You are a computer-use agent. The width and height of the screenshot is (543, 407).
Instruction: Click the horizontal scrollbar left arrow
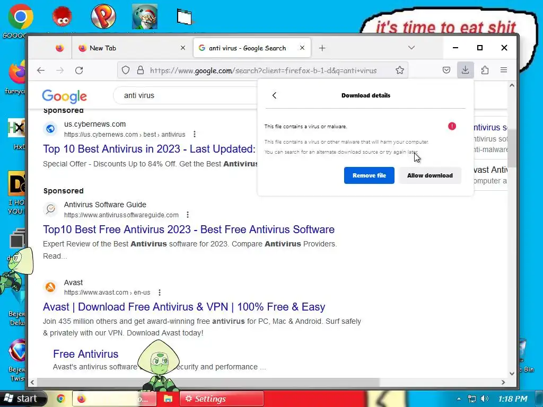32,382
